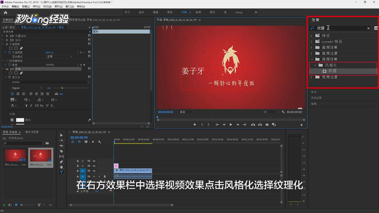Select the Selection tool arrow

point(61,135)
